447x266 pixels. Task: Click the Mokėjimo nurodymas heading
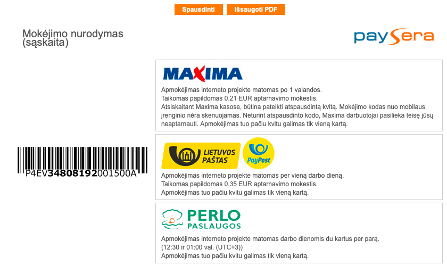click(x=73, y=38)
